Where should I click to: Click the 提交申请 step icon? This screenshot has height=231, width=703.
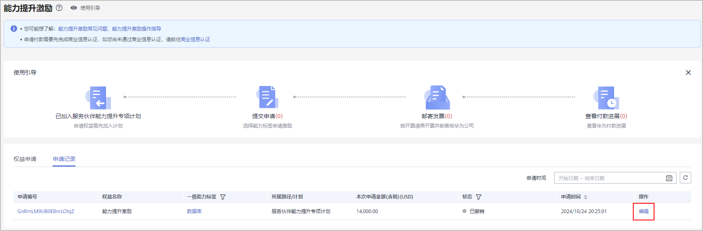coord(267,97)
